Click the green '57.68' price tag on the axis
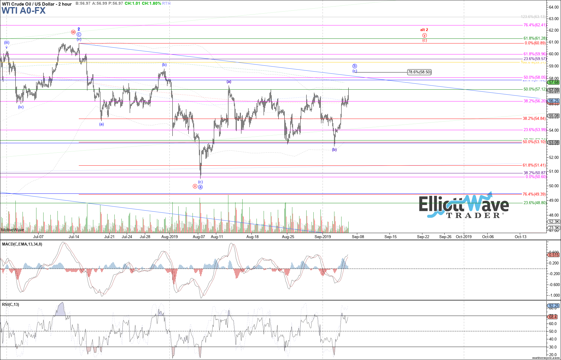Viewport: 561px width, 360px height. (554, 82)
